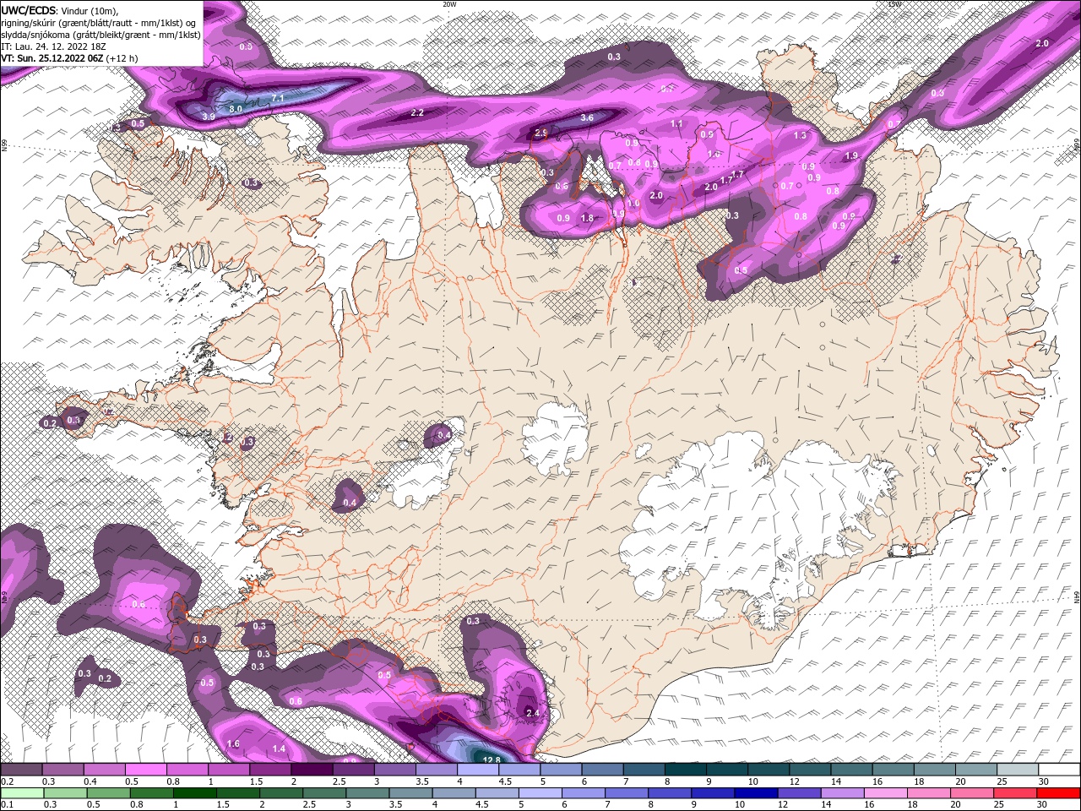Click the white swatch after 30 in the purple legend

point(1059,770)
